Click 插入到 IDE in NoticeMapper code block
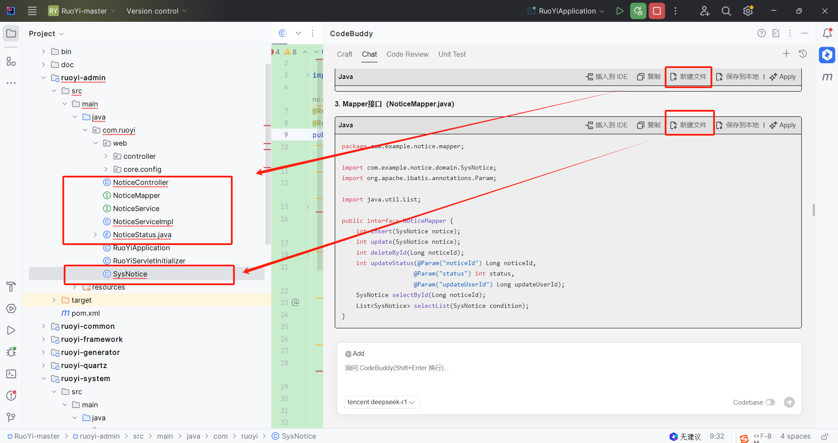Screen dimensions: 838x443 point(606,125)
